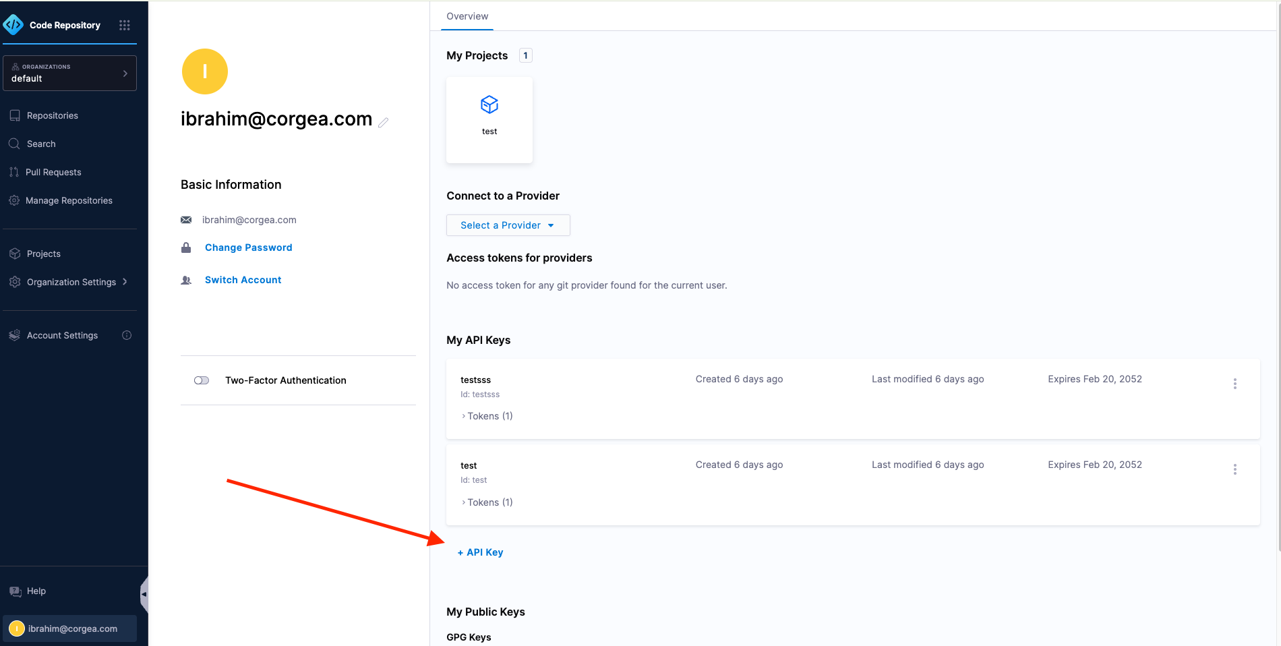The width and height of the screenshot is (1281, 646).
Task: Click the Search label in sidebar
Action: pos(41,144)
